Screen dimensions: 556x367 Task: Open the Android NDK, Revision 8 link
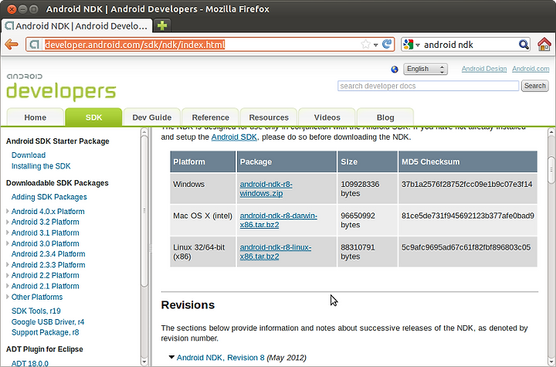[221, 358]
